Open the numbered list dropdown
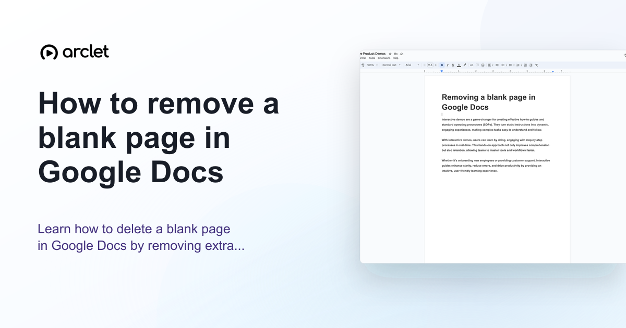 pyautogui.click(x=519, y=65)
